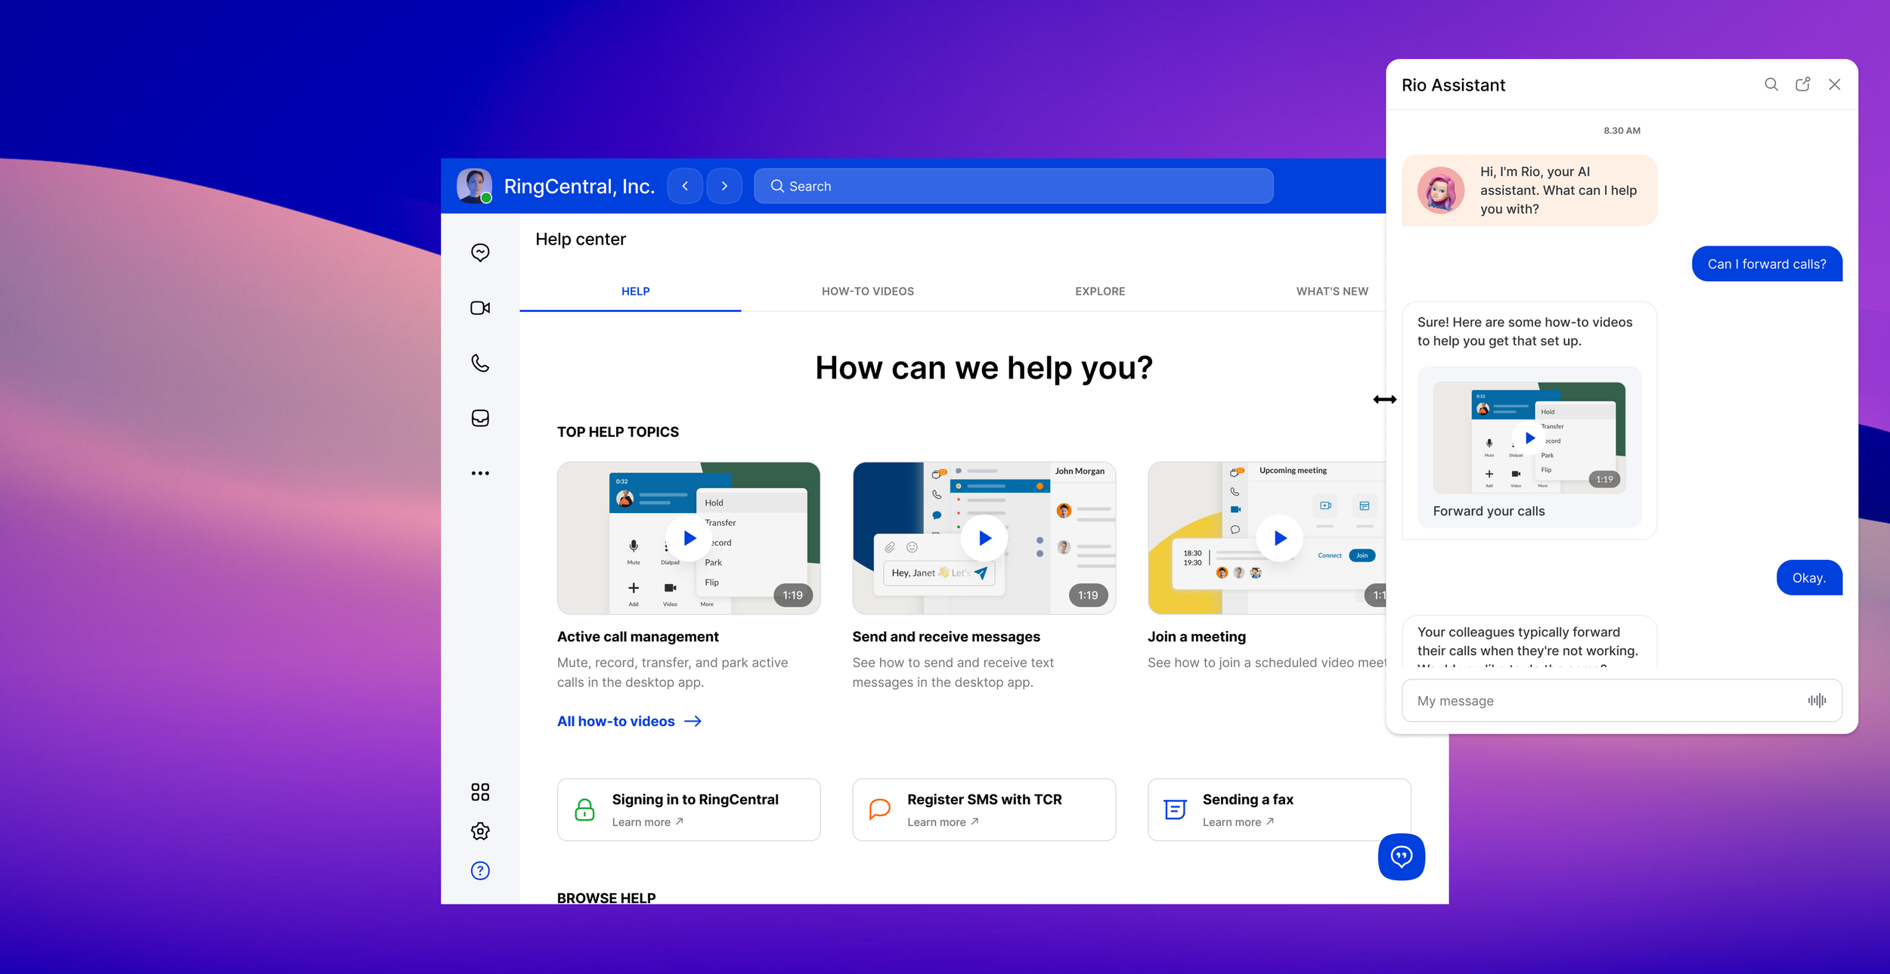The height and width of the screenshot is (974, 1890).
Task: Switch to the Explore tab
Action: [1099, 291]
